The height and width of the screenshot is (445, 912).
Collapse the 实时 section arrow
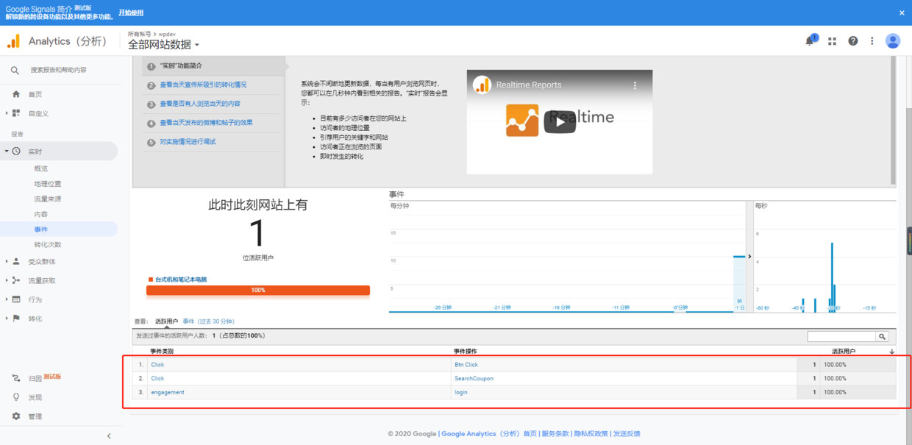pos(7,152)
